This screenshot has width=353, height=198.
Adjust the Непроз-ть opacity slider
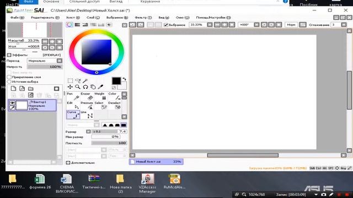(45, 67)
